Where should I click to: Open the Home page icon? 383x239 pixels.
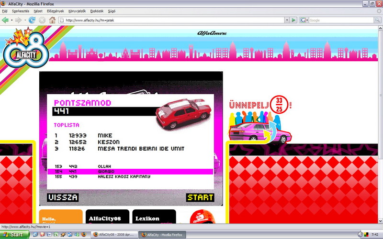pyautogui.click(x=52, y=20)
